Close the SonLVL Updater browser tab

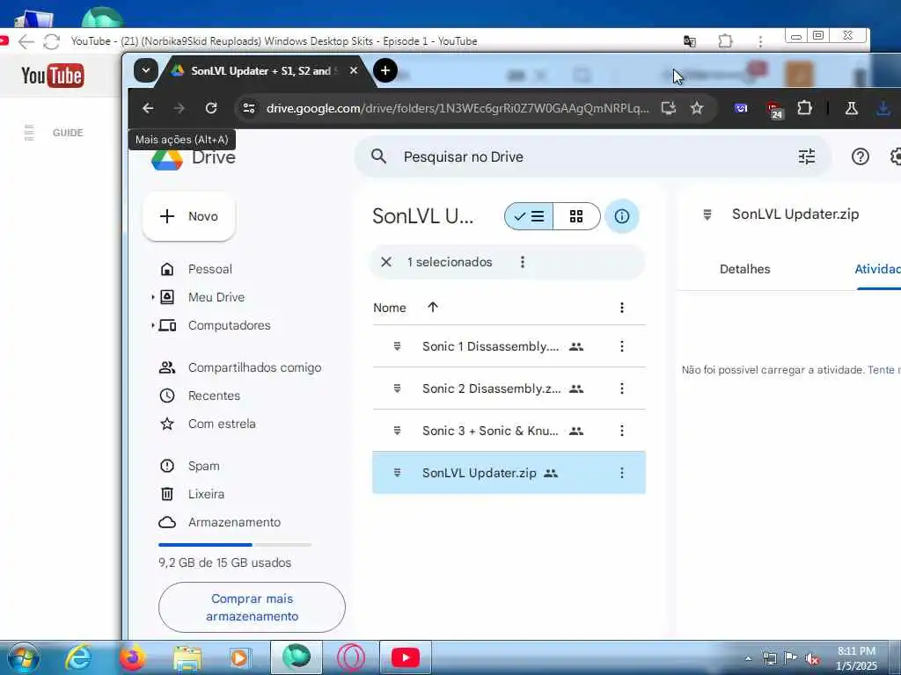(354, 70)
